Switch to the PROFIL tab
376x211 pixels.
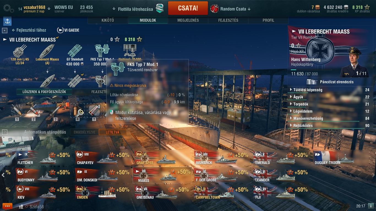click(268, 20)
